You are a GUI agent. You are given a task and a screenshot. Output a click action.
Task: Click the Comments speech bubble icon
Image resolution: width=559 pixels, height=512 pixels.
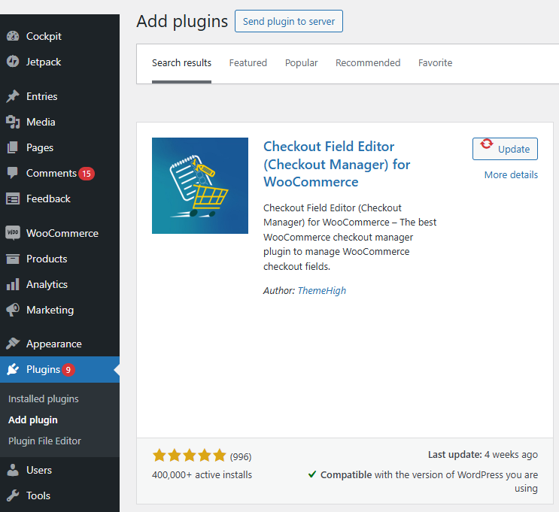pyautogui.click(x=13, y=173)
